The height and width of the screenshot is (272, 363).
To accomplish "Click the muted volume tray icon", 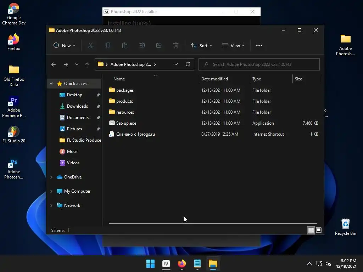I will tap(328, 263).
